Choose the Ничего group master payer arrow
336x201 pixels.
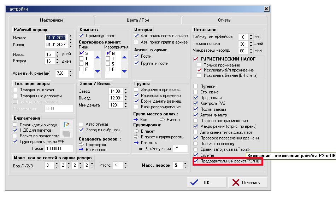[x=162, y=120]
